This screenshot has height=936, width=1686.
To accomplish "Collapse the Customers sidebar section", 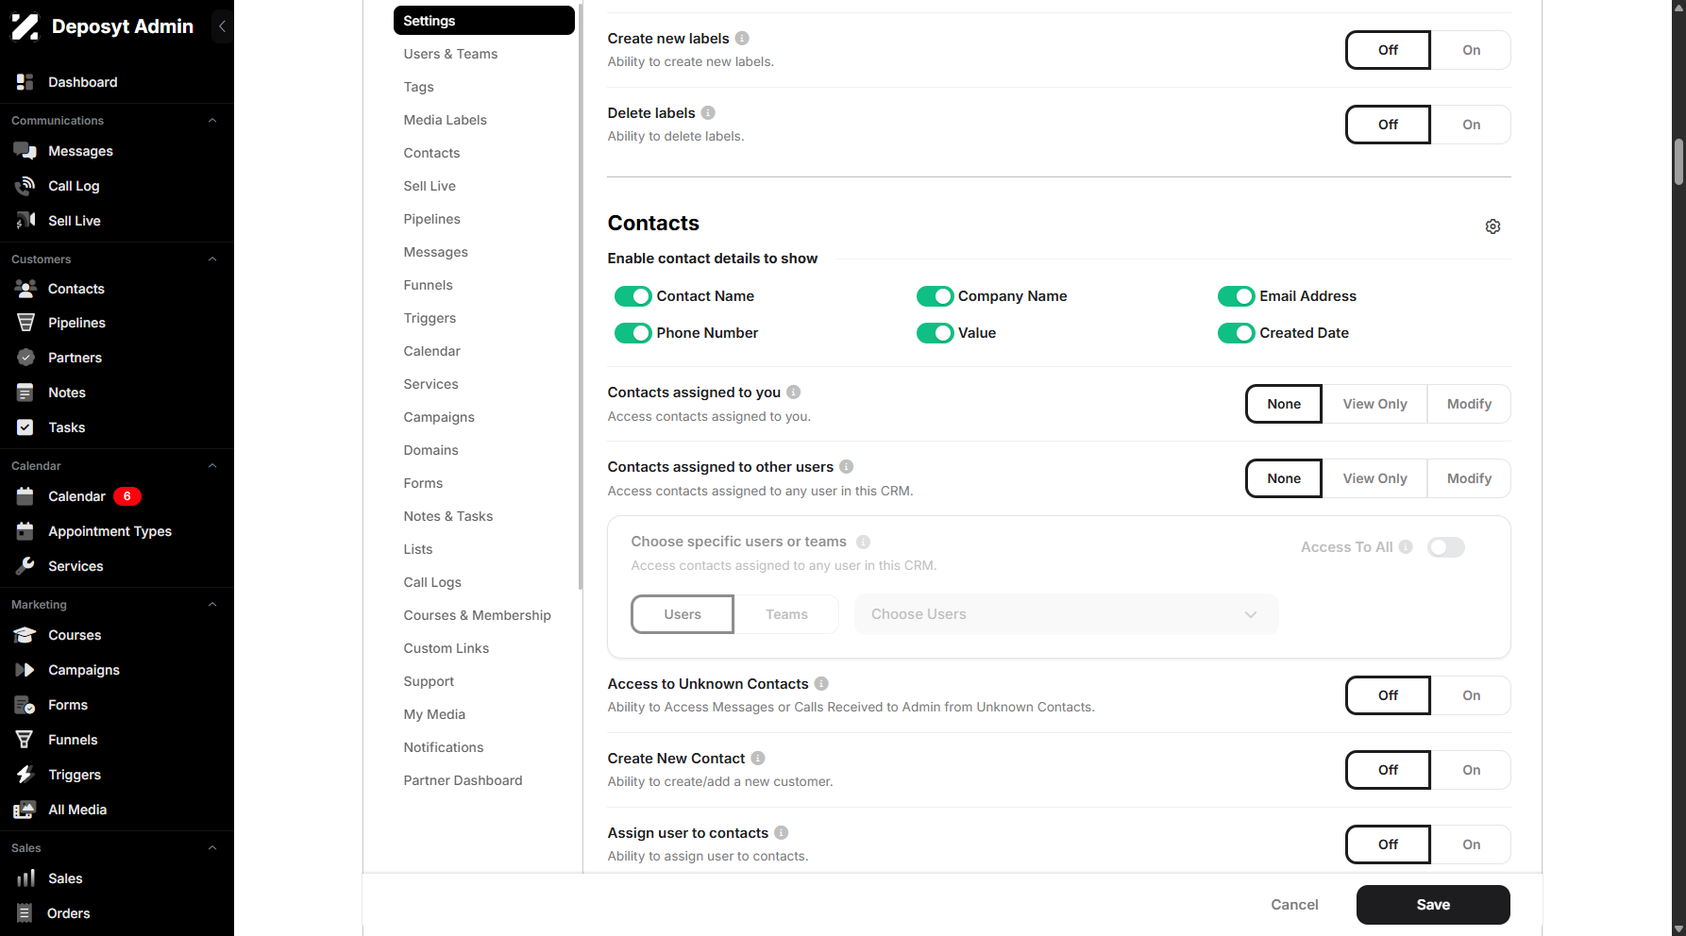I will tap(212, 259).
